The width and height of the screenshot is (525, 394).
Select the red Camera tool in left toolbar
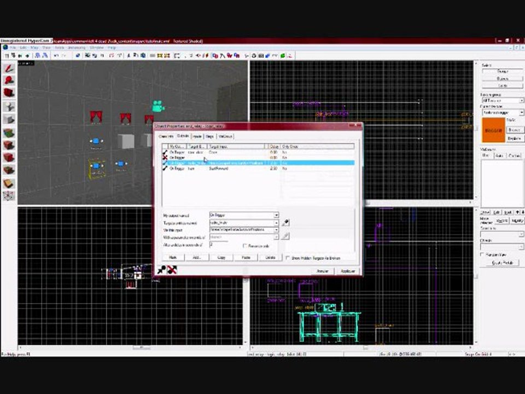(x=9, y=92)
